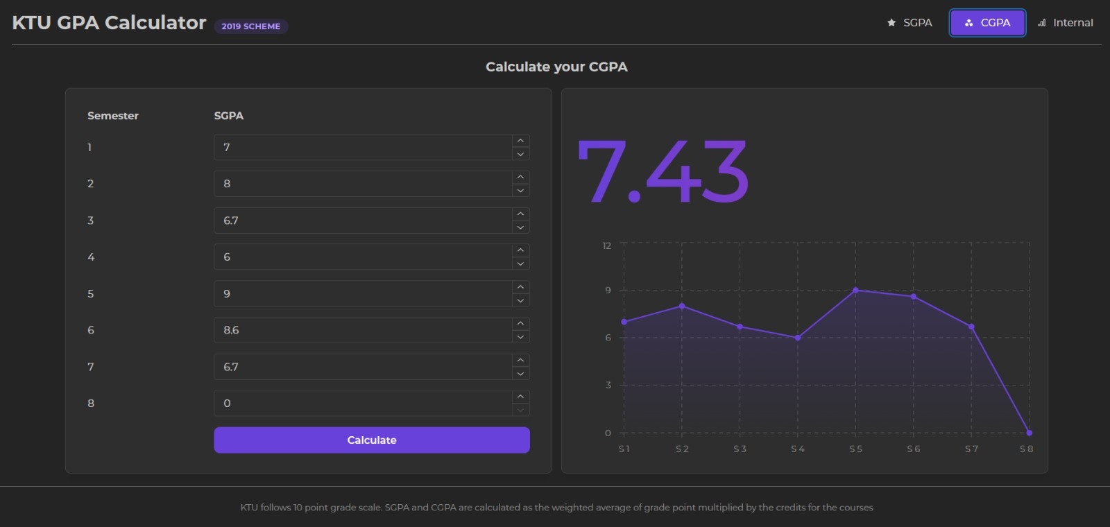Click the SGPA column header
The width and height of the screenshot is (1110, 527).
click(229, 116)
